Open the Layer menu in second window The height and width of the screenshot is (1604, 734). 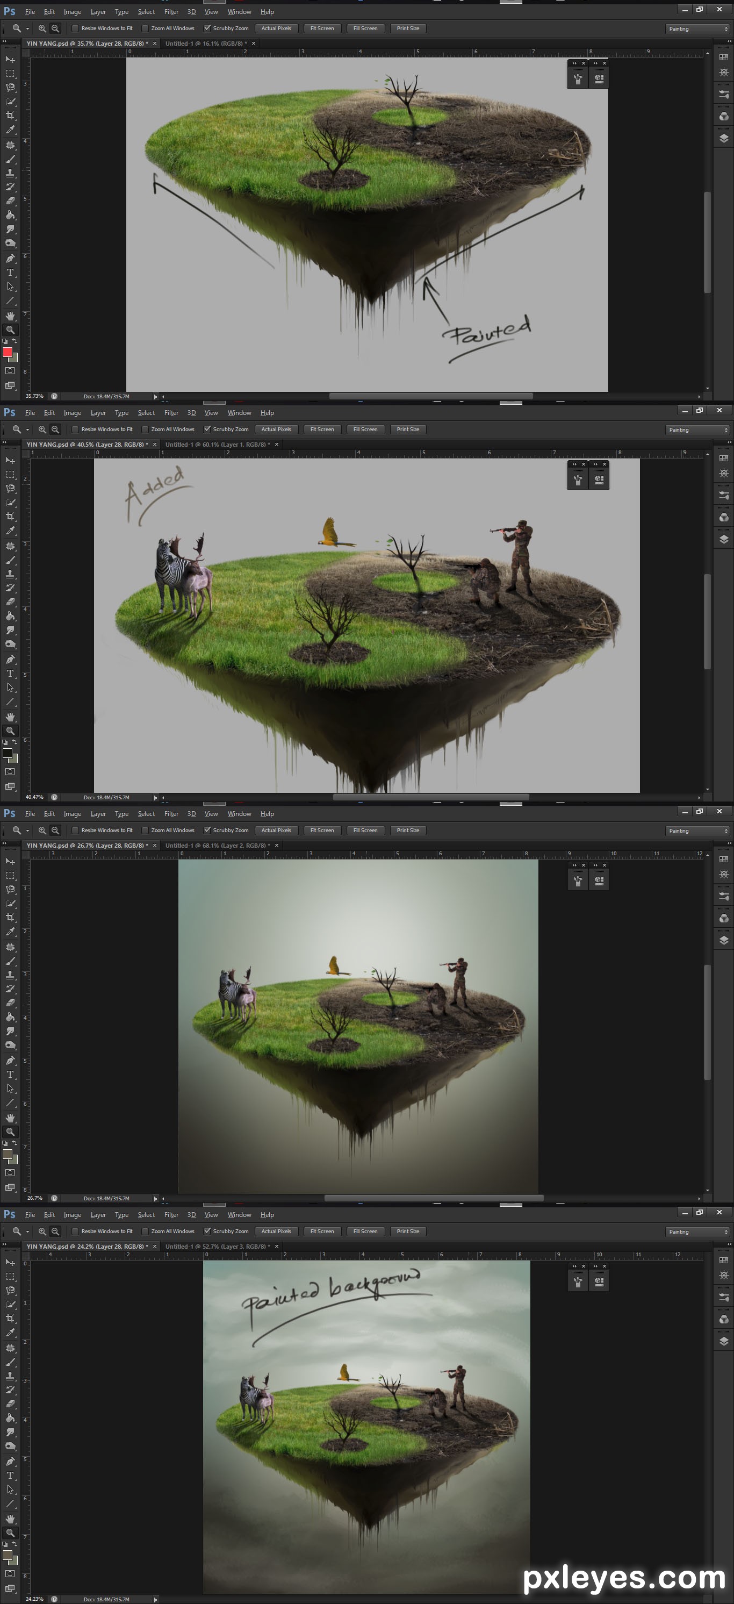click(x=98, y=413)
